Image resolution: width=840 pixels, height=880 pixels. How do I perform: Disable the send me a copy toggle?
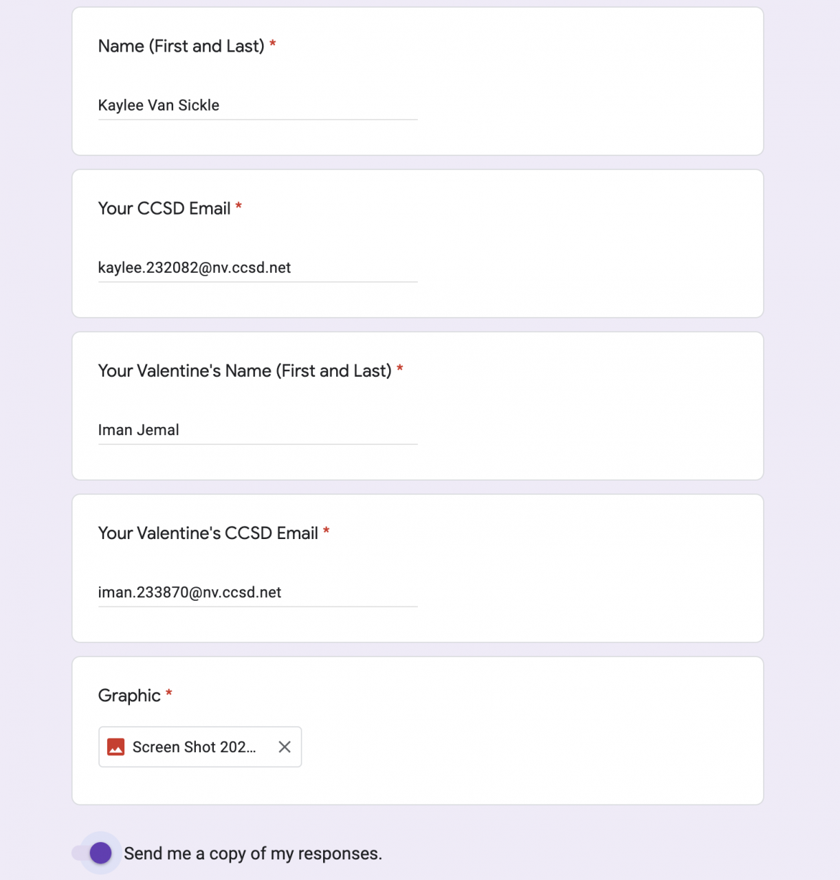(x=100, y=853)
